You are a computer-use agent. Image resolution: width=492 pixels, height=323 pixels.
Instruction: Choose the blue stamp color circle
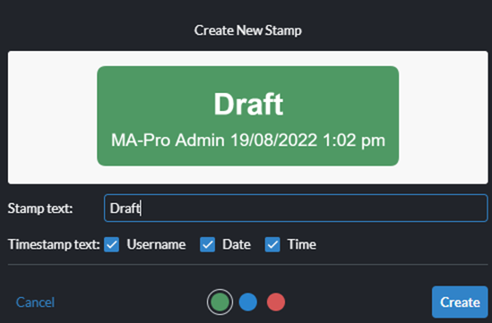(x=248, y=302)
